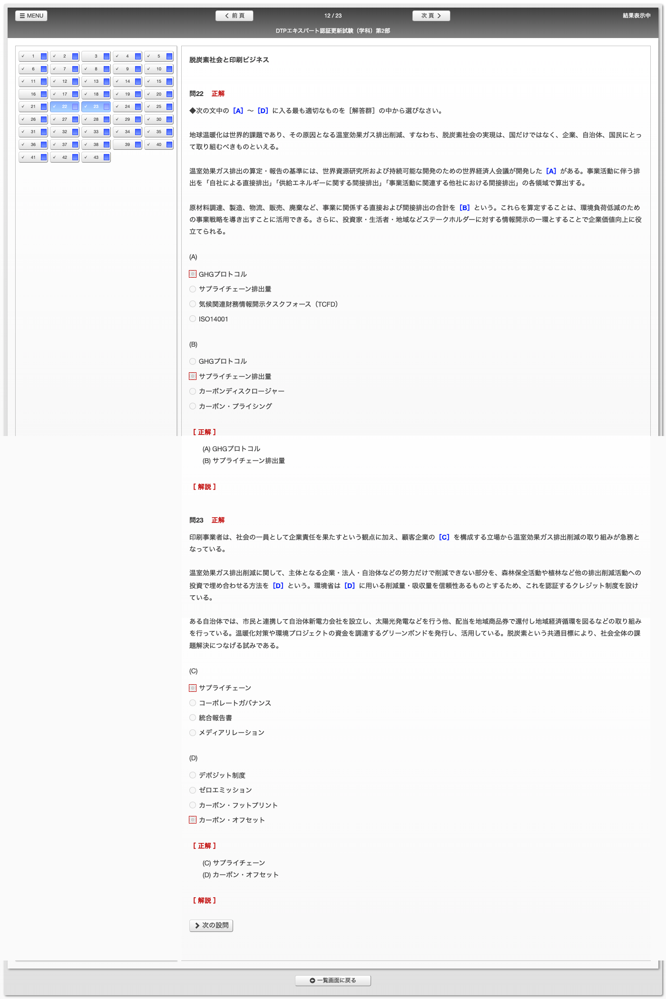Select the カーボン・プライシング radio option

[x=193, y=406]
